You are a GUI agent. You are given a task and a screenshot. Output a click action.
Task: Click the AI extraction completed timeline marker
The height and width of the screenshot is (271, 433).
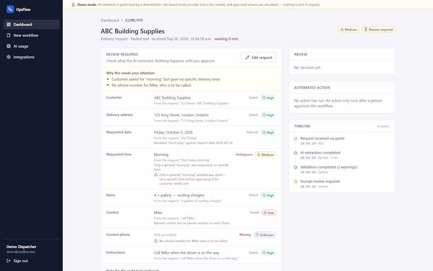296,153
